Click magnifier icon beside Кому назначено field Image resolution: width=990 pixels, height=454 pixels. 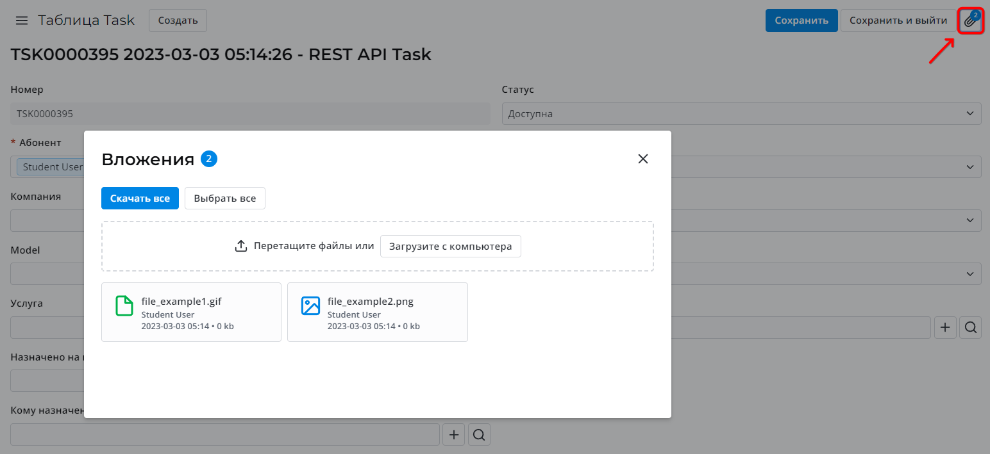(x=479, y=435)
